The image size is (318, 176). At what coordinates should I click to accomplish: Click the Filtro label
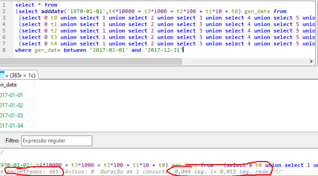pos(12,141)
